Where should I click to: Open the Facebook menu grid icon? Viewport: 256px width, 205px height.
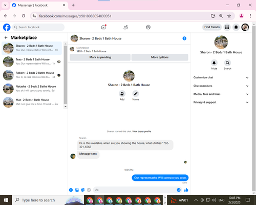(x=227, y=27)
